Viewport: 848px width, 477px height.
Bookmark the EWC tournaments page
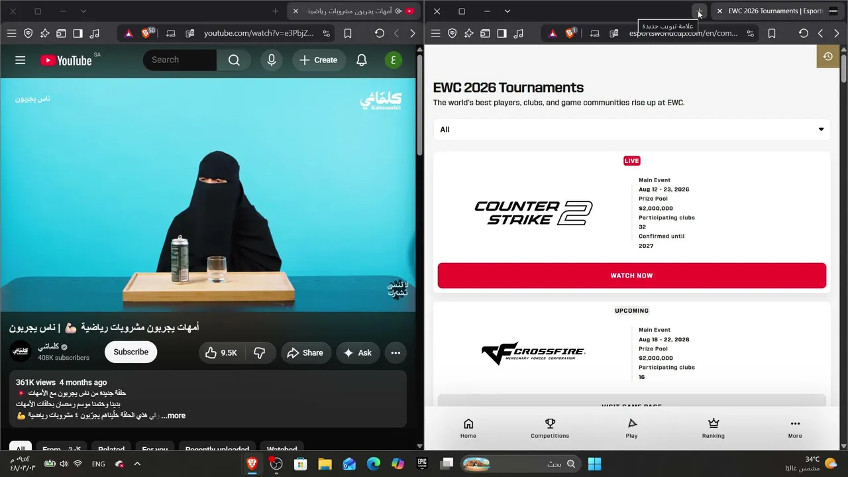(x=771, y=33)
